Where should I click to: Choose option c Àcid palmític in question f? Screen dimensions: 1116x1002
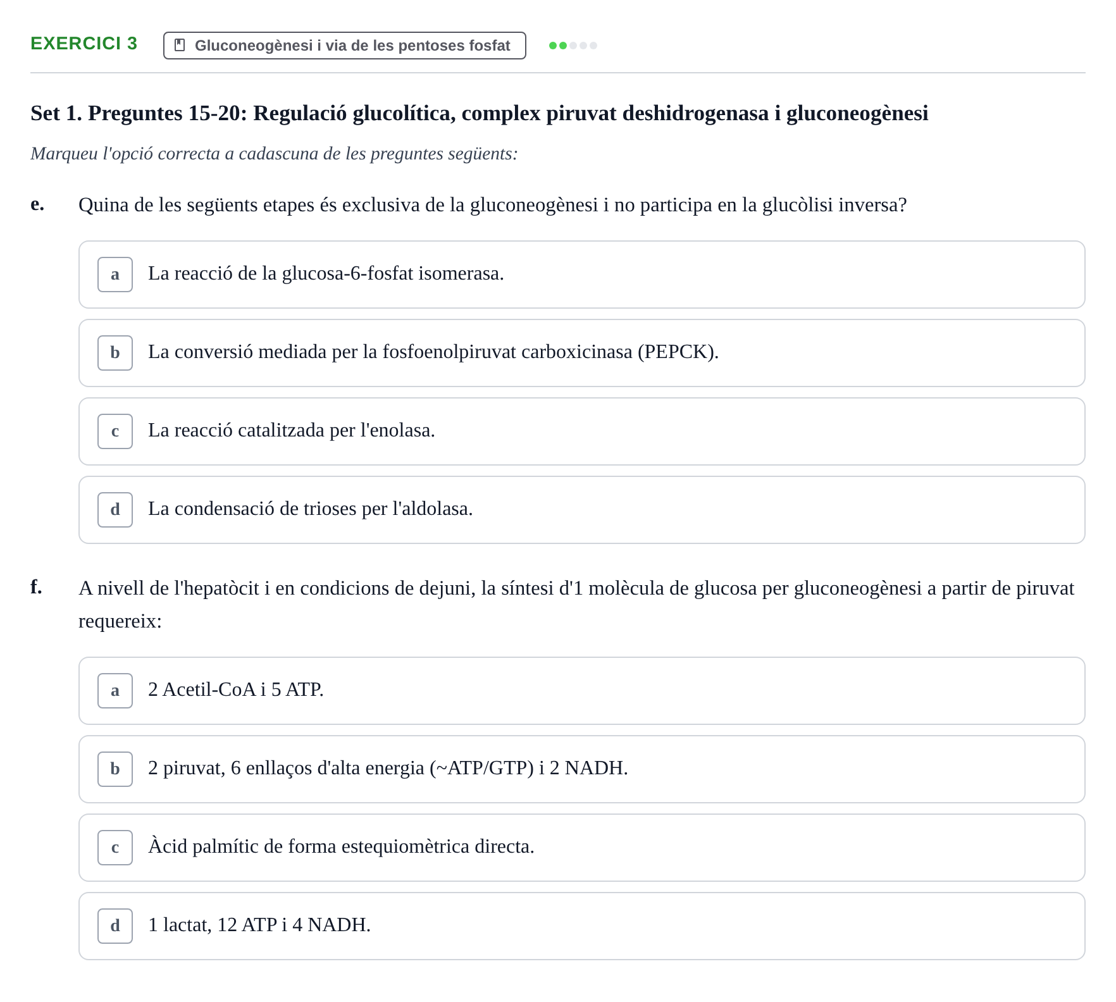[581, 848]
